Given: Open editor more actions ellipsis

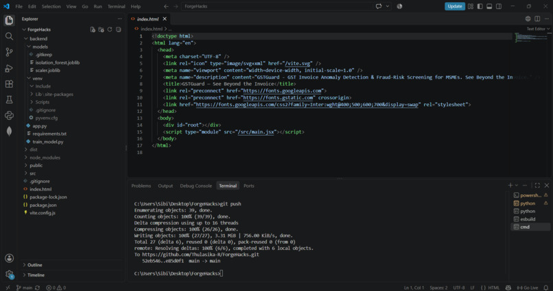Looking at the screenshot, I should click(547, 19).
